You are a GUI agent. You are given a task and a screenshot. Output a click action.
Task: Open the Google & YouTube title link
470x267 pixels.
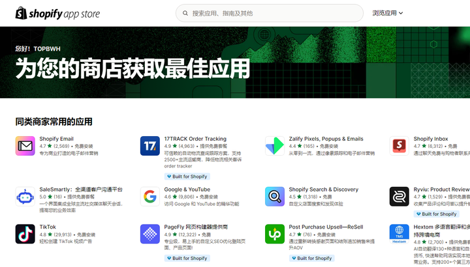pyautogui.click(x=187, y=190)
